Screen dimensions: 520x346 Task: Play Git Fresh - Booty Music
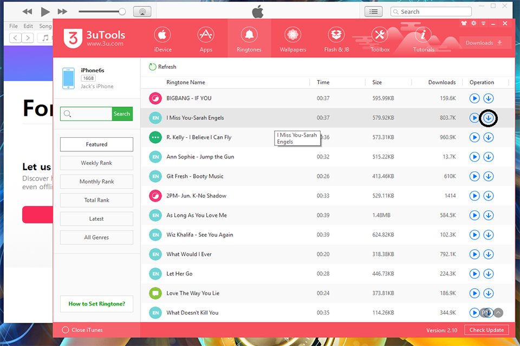point(474,176)
